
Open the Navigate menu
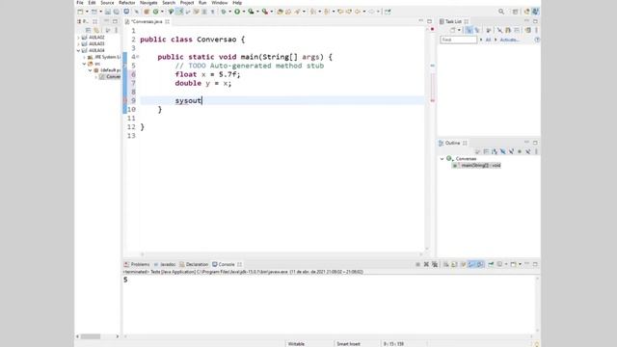148,3
